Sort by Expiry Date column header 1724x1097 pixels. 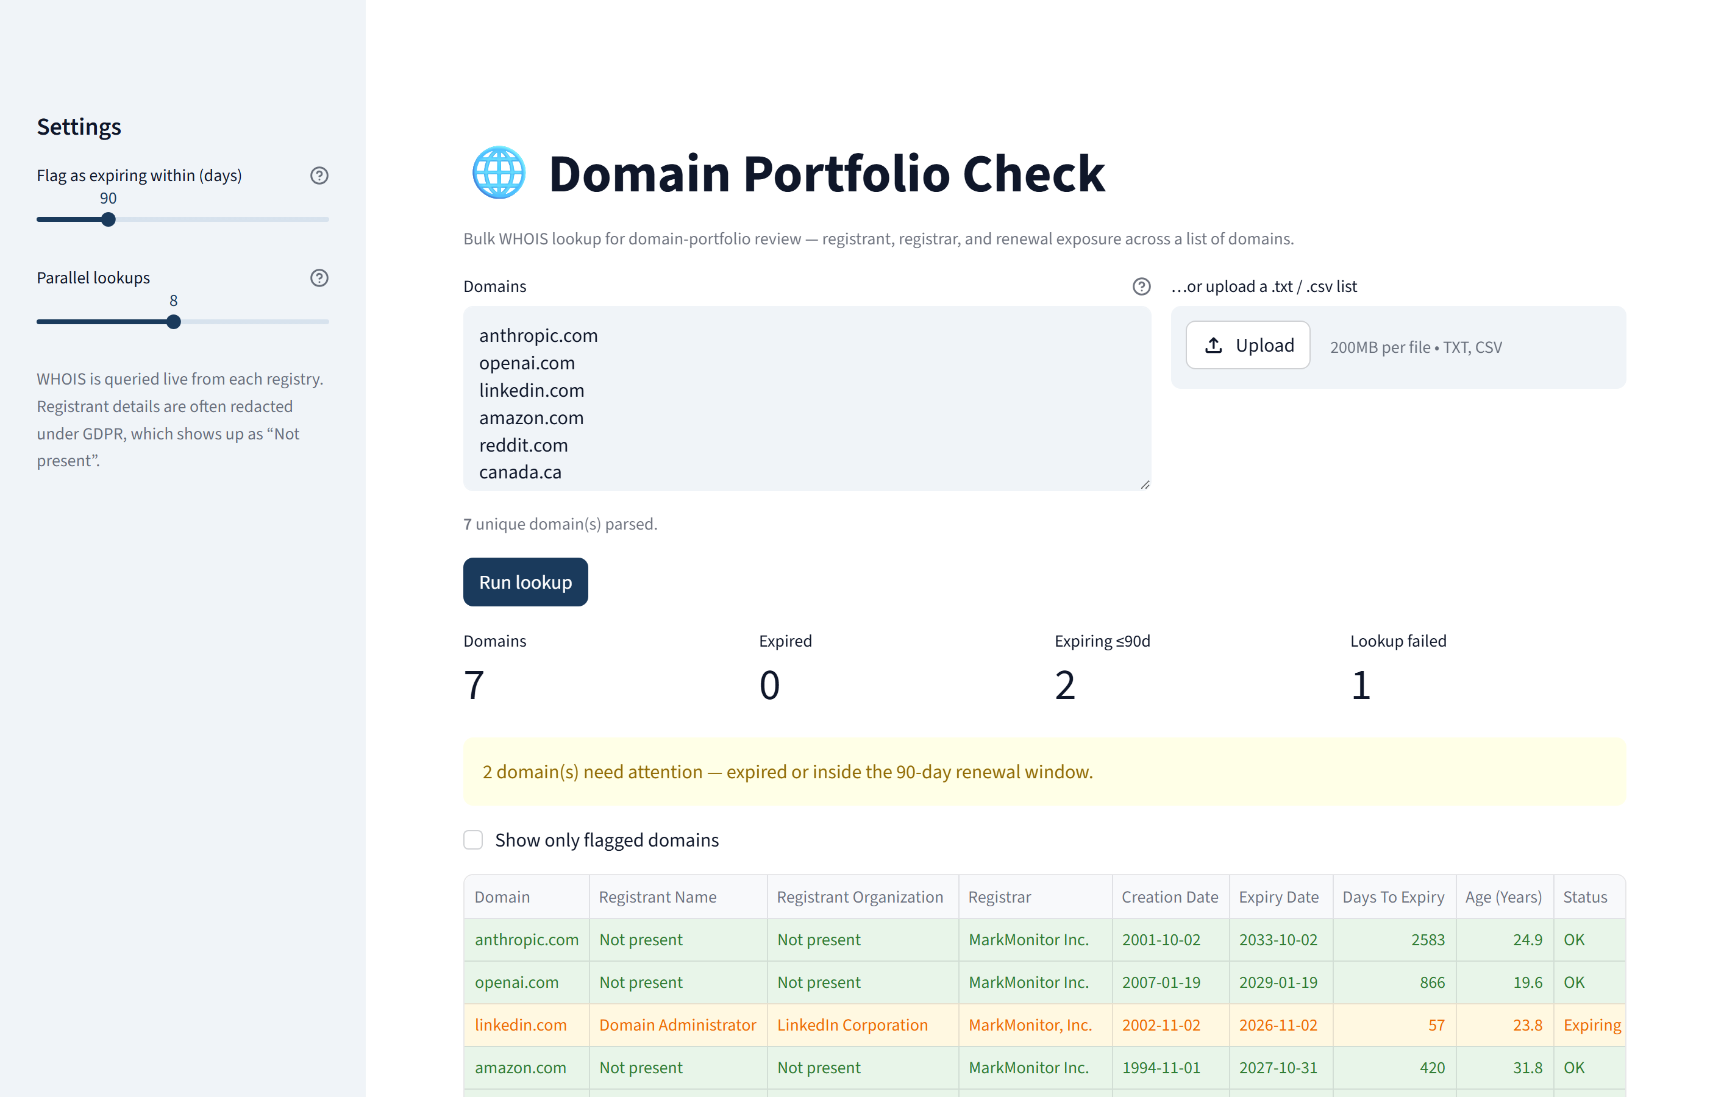[1281, 896]
